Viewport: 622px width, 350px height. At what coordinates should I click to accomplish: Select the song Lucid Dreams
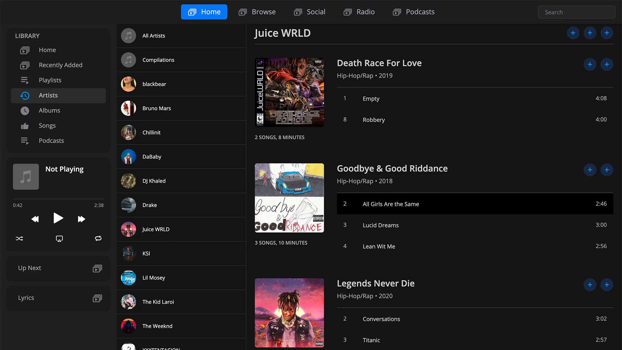[x=475, y=225]
